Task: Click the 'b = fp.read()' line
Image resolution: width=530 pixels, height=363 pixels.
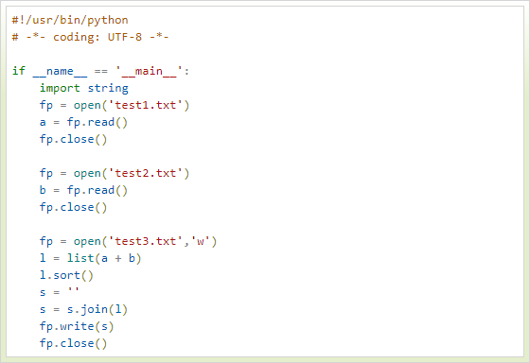Action: (83, 190)
